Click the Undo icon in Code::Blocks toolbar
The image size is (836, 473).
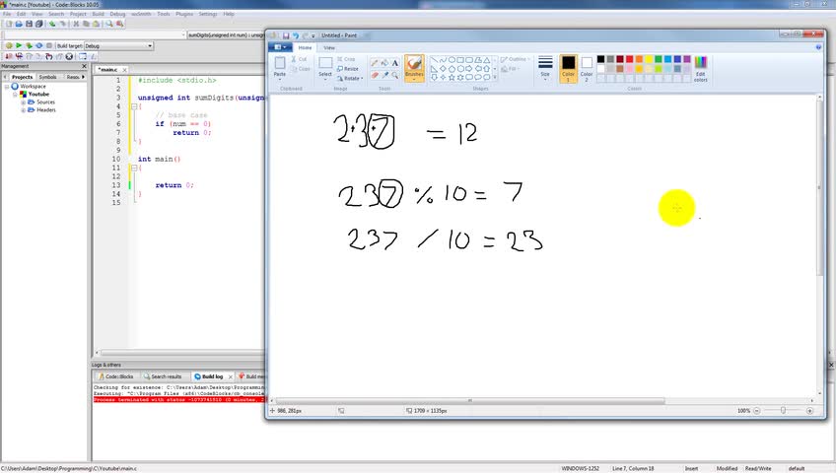coord(52,24)
